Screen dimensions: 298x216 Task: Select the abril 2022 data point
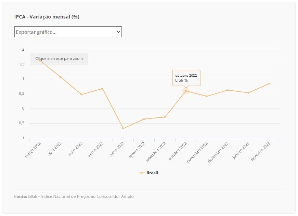coord(61,77)
